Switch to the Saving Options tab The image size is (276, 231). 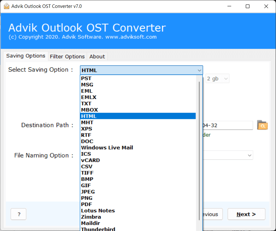coord(26,56)
